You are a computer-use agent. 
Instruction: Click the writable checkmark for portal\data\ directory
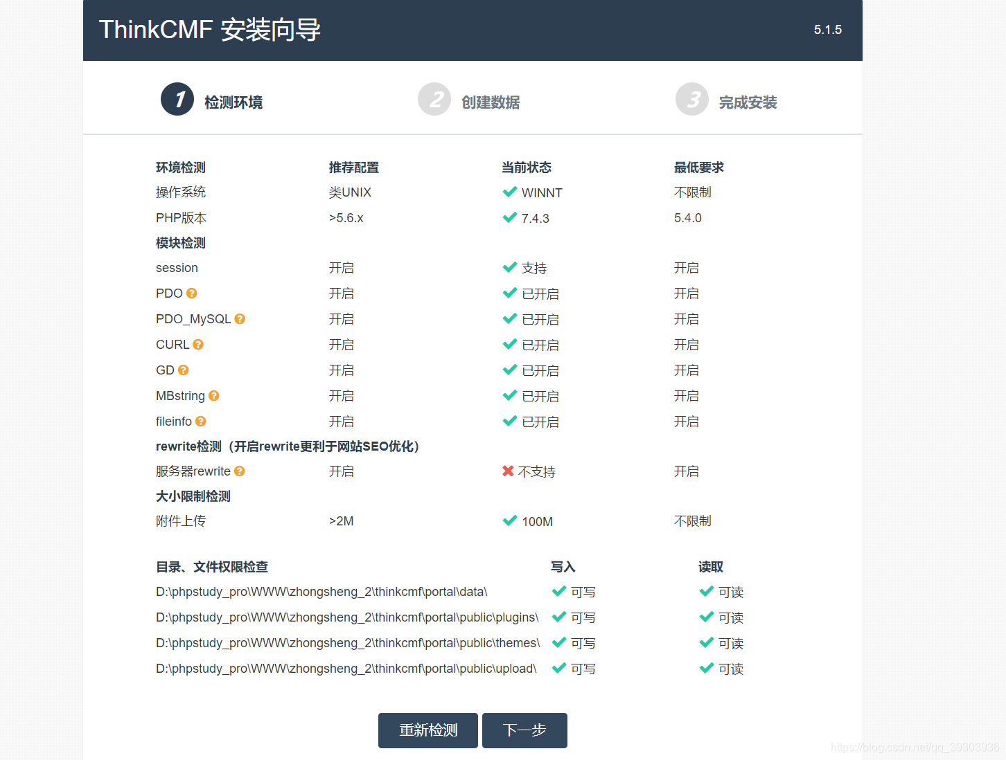(x=559, y=591)
